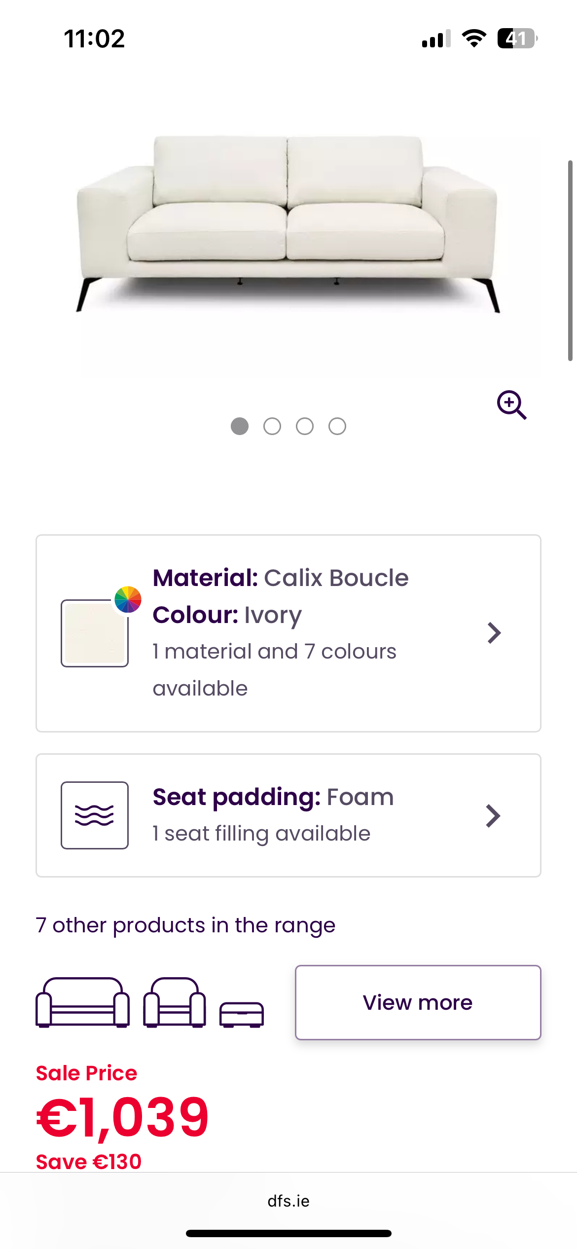Select the third image carousel dot

click(305, 426)
